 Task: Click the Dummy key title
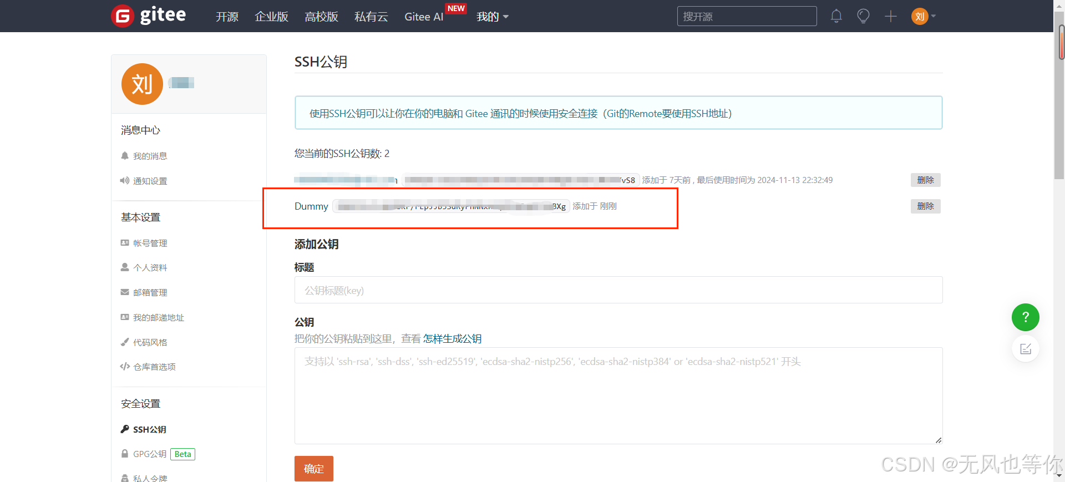tap(311, 206)
